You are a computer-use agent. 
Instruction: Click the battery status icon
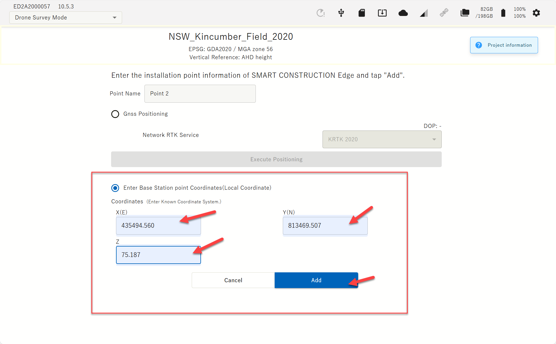tap(503, 13)
